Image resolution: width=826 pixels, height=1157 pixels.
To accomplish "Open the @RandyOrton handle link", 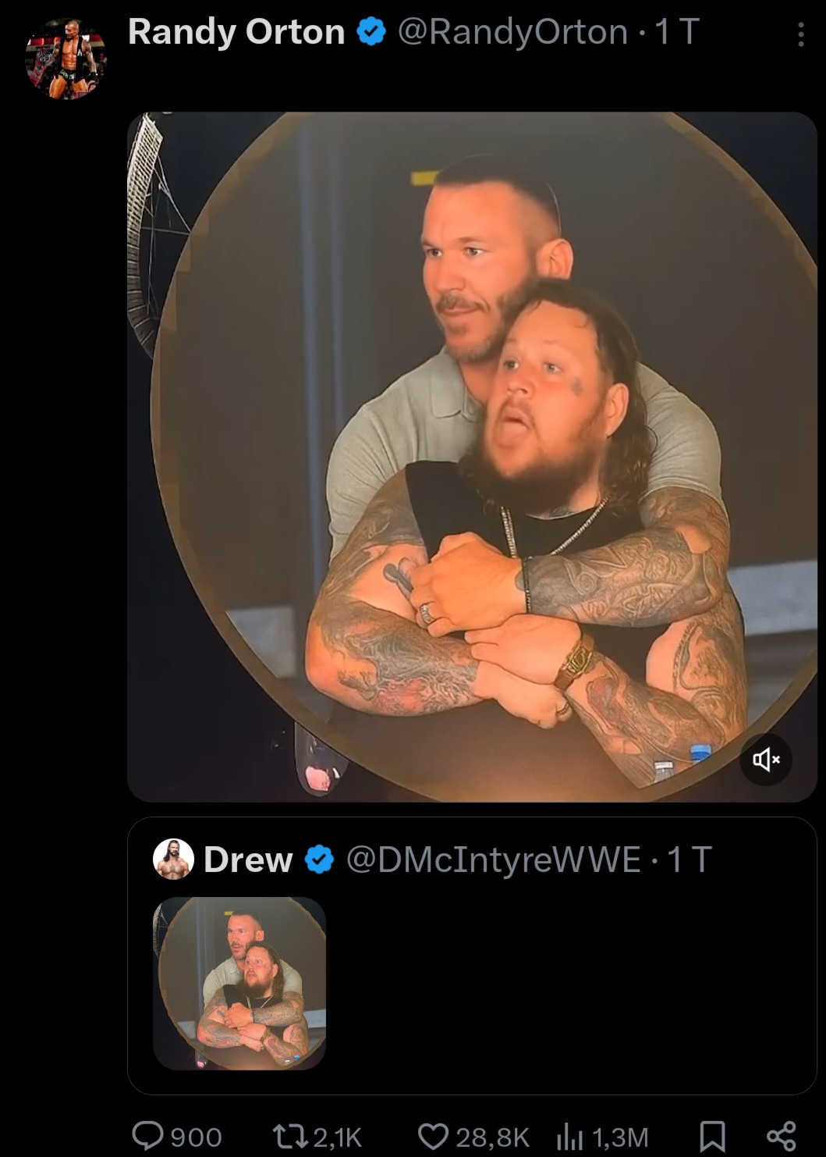I will 513,32.
